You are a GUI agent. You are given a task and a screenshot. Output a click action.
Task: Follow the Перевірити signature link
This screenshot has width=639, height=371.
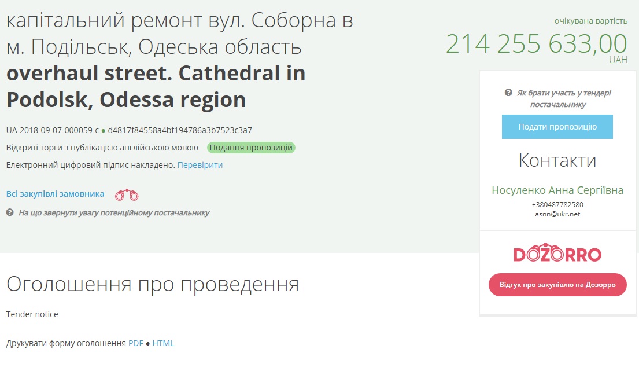tap(200, 165)
